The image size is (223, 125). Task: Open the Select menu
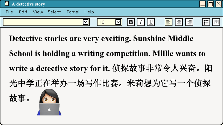pyautogui.click(x=54, y=12)
